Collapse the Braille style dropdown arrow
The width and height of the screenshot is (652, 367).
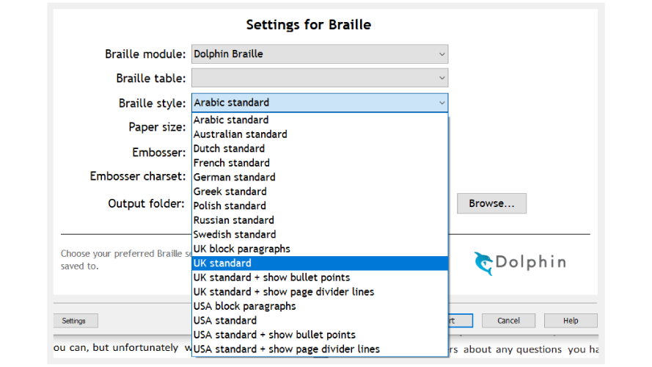coord(442,103)
